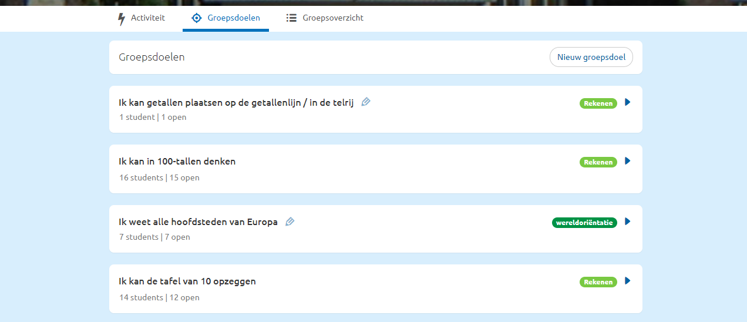747x322 pixels.
Task: Switch to the Activiteit tab
Action: (142, 18)
